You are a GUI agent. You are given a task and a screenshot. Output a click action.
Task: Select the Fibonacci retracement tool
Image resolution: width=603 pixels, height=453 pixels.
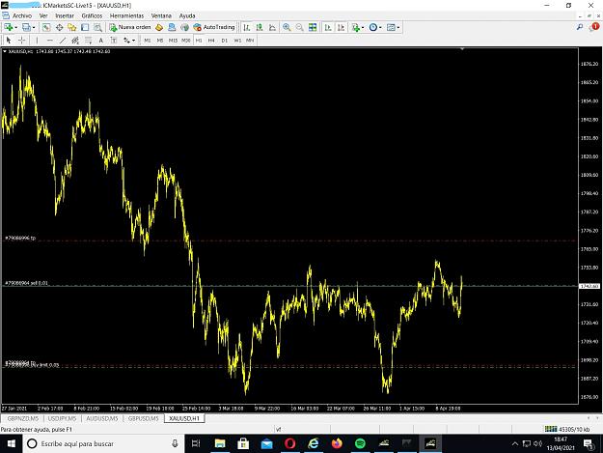tap(88, 41)
